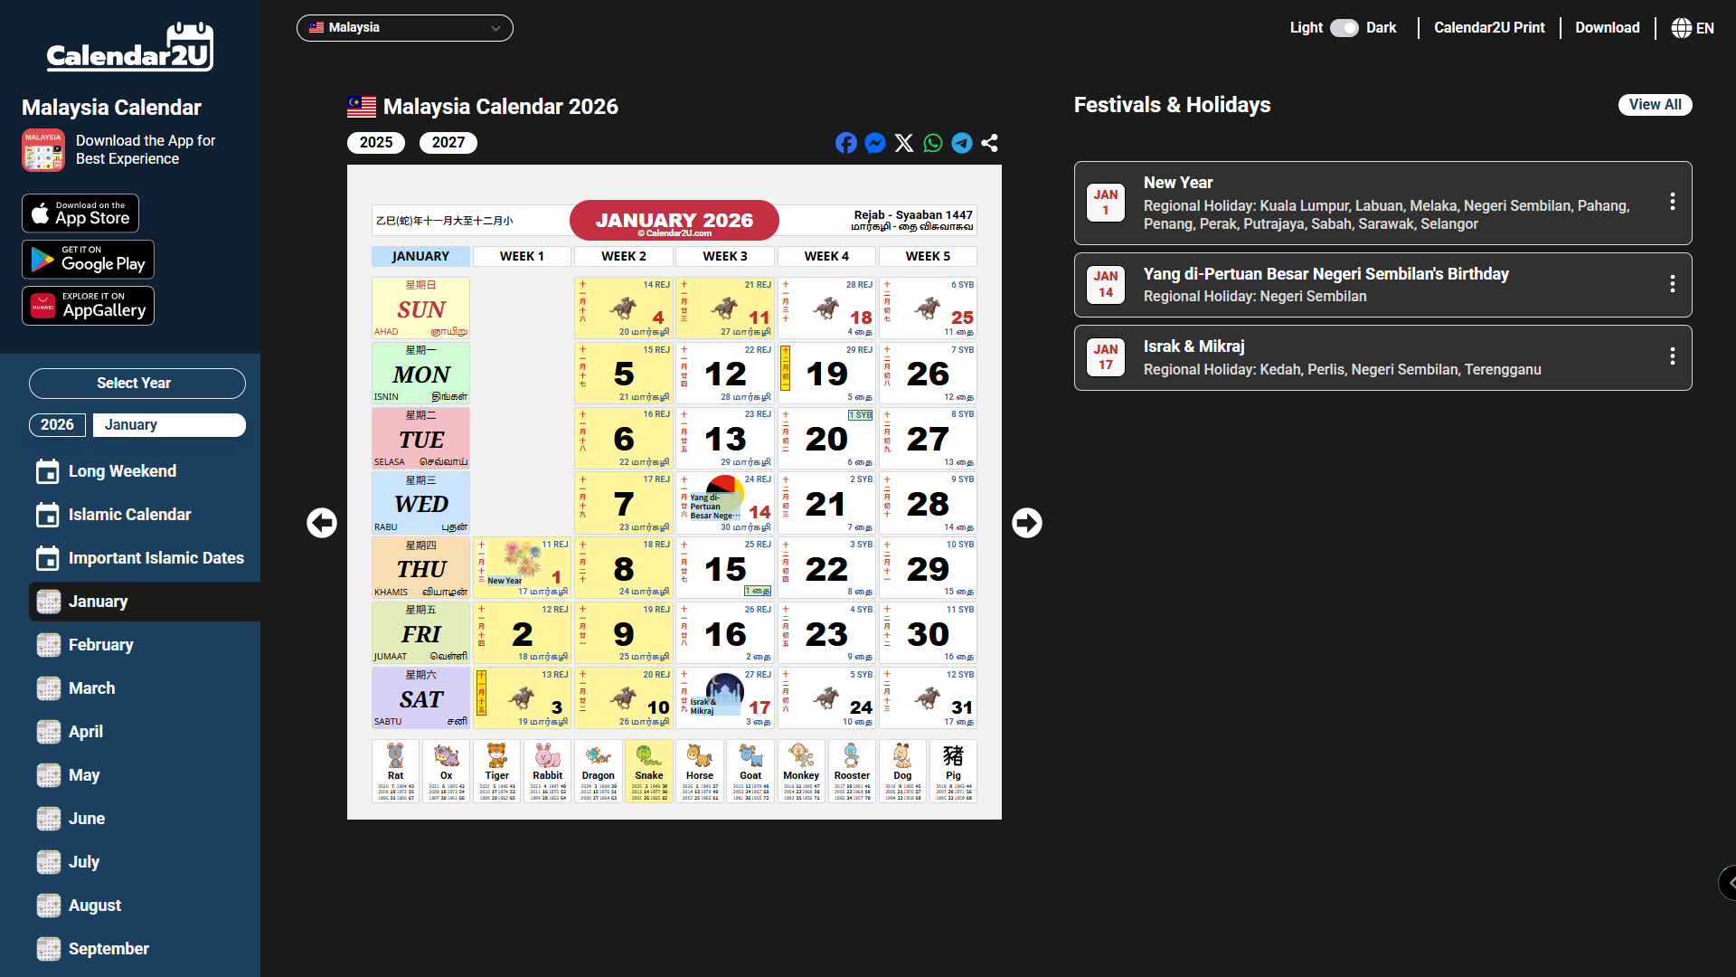Click Select Year button
This screenshot has height=977, width=1736.
pyautogui.click(x=137, y=384)
